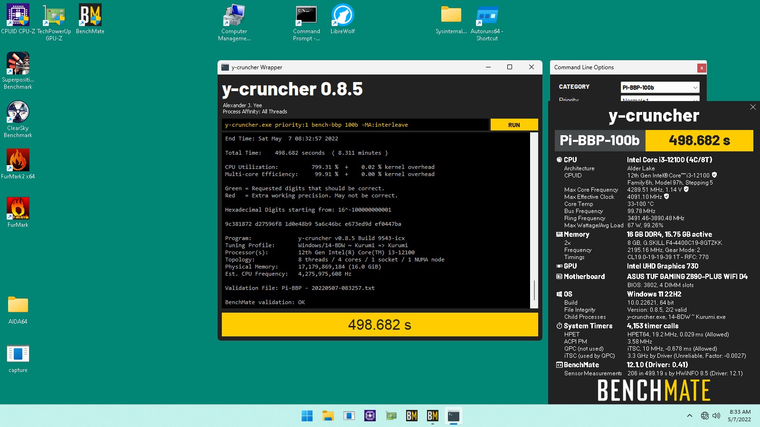Viewport: 760px width, 427px height.
Task: Open GPU-Z icon in taskbar
Action: (x=391, y=416)
